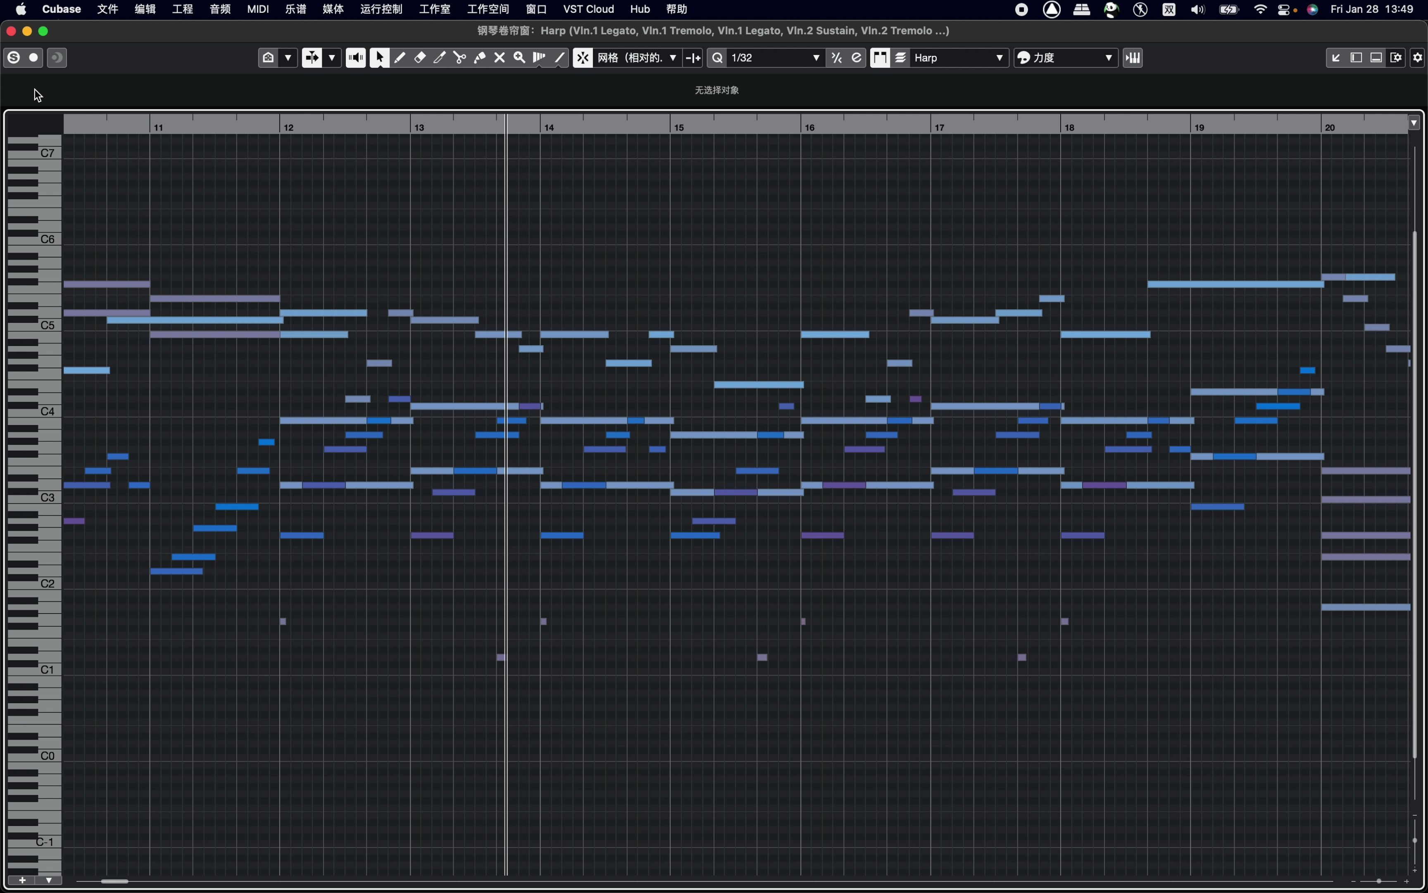The width and height of the screenshot is (1428, 893).
Task: Expand the edit mode dropdown arrow
Action: coord(288,57)
